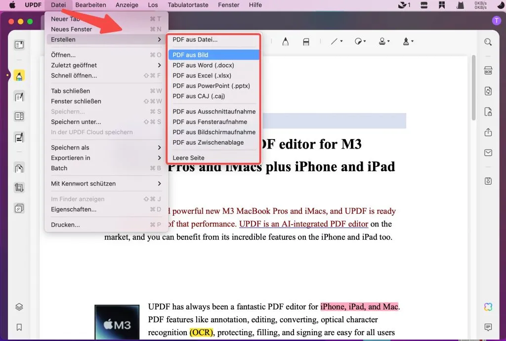Click the Share icon in right sidebar

(x=488, y=133)
